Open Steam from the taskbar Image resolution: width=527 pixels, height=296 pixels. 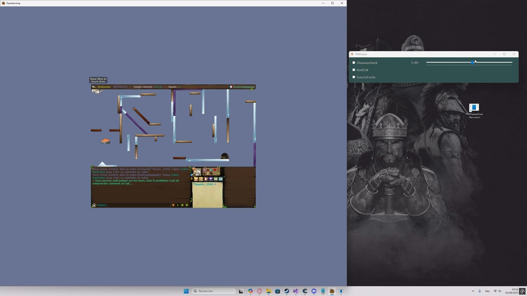pyautogui.click(x=287, y=291)
